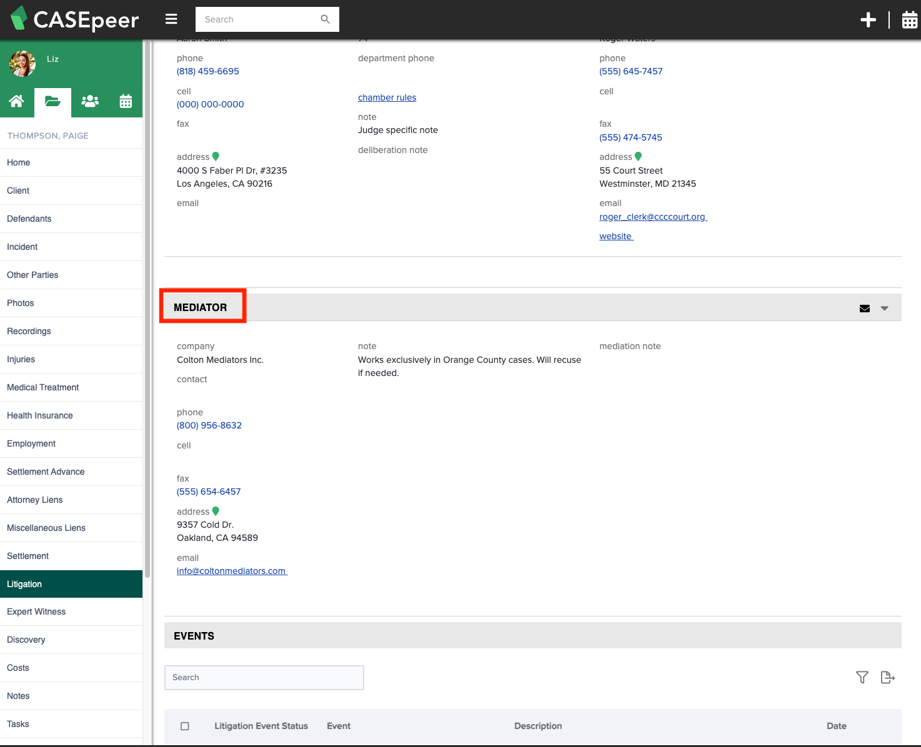921x747 pixels.
Task: Go to the home icon tab
Action: pos(17,101)
